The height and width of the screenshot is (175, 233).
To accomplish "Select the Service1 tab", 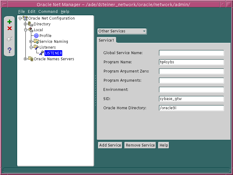I will [106, 40].
